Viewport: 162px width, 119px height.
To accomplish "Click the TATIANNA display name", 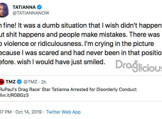I will (24, 7).
